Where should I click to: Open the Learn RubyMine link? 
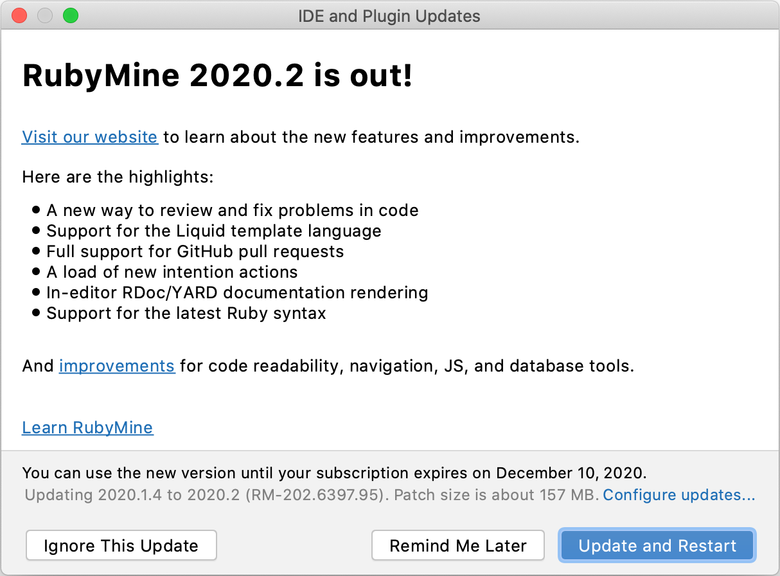click(x=87, y=427)
